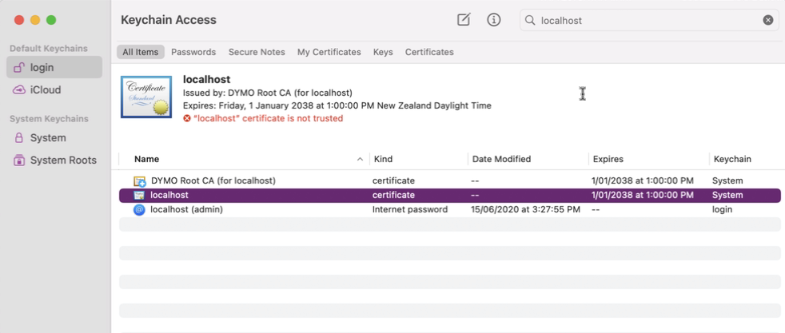This screenshot has width=785, height=333.
Task: Click the large certificate thumbnail image
Action: (x=146, y=97)
